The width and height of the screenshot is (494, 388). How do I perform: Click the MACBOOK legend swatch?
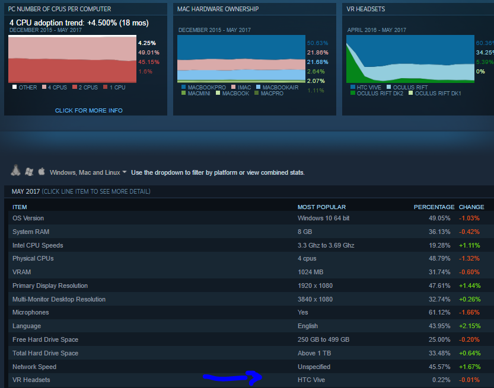click(x=218, y=93)
